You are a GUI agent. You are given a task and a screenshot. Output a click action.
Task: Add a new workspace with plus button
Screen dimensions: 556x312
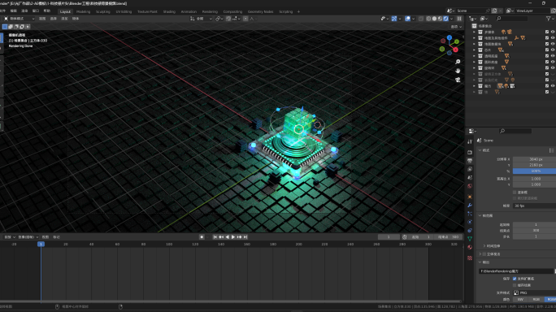[x=298, y=11]
